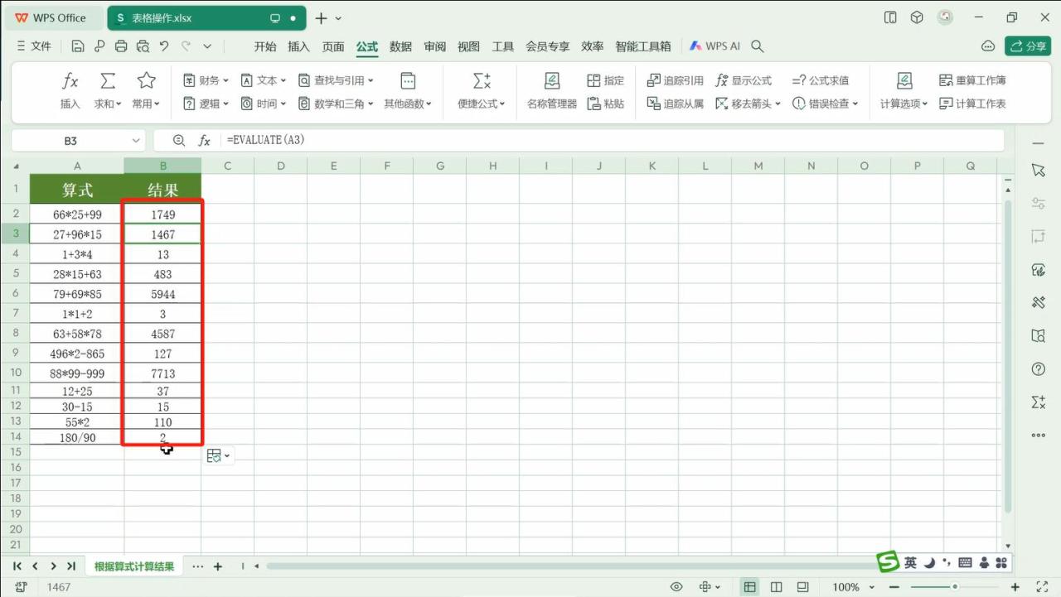Toggle eye protection mode icon in status bar
Screen dimensions: 1061x597
click(676, 587)
